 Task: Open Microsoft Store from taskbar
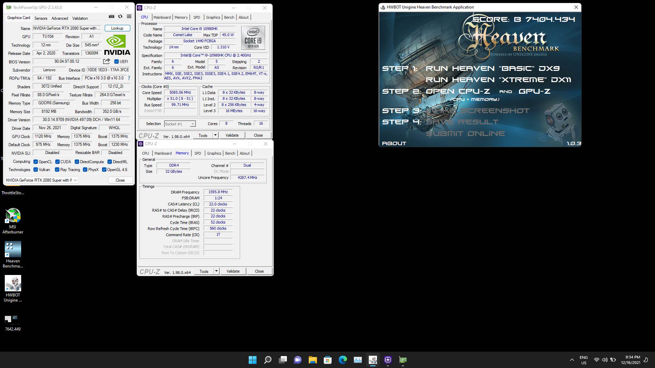click(328, 360)
